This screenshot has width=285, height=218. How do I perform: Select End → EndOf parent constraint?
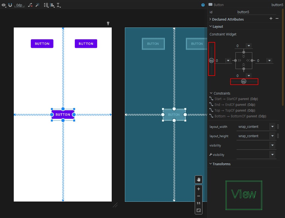point(232,105)
